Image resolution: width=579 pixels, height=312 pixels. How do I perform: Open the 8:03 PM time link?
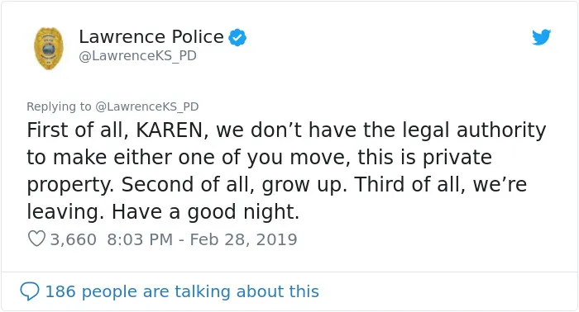point(140,239)
